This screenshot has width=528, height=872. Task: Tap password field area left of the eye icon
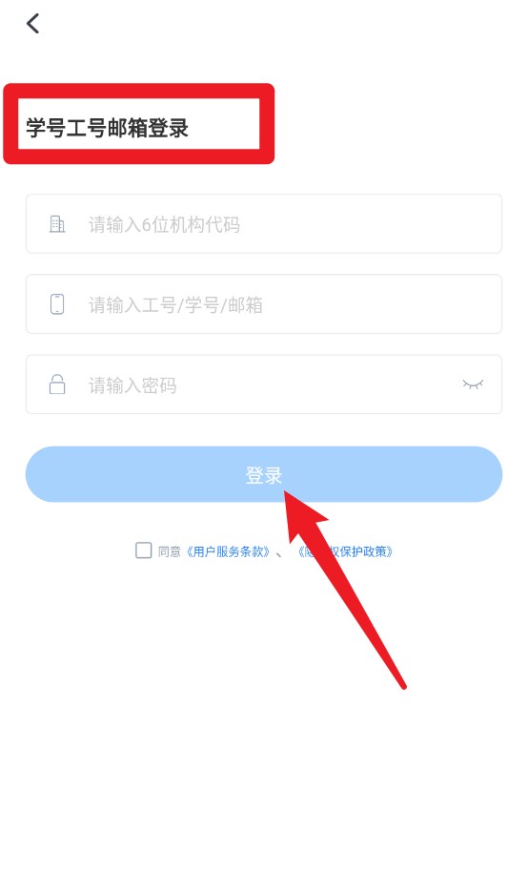pyautogui.click(x=316, y=384)
